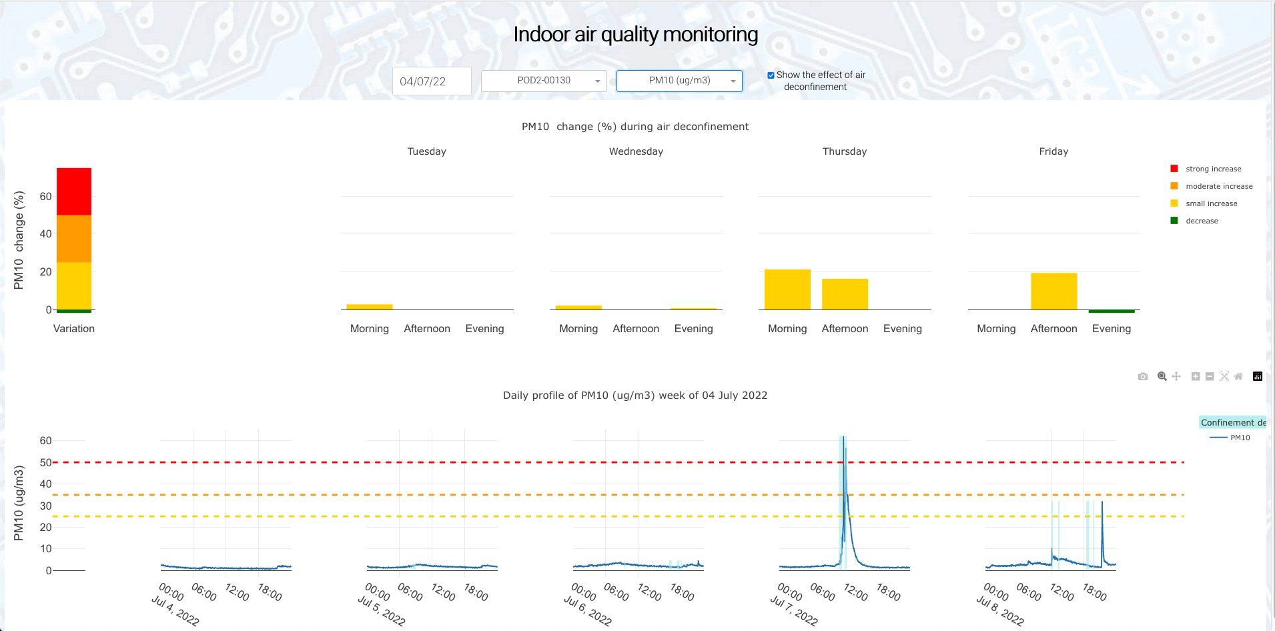Click the Wednesday Morning small yellow bar
The width and height of the screenshot is (1275, 631).
[578, 307]
